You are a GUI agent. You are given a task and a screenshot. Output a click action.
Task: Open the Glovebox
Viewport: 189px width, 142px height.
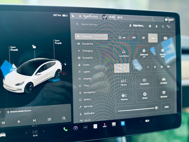[164, 94]
